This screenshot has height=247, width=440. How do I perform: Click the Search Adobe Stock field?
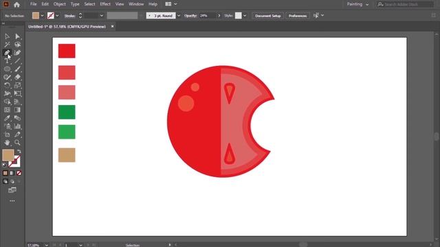pos(406,4)
